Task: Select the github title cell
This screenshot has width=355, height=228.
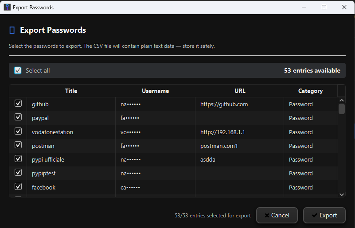Action: pyautogui.click(x=71, y=104)
